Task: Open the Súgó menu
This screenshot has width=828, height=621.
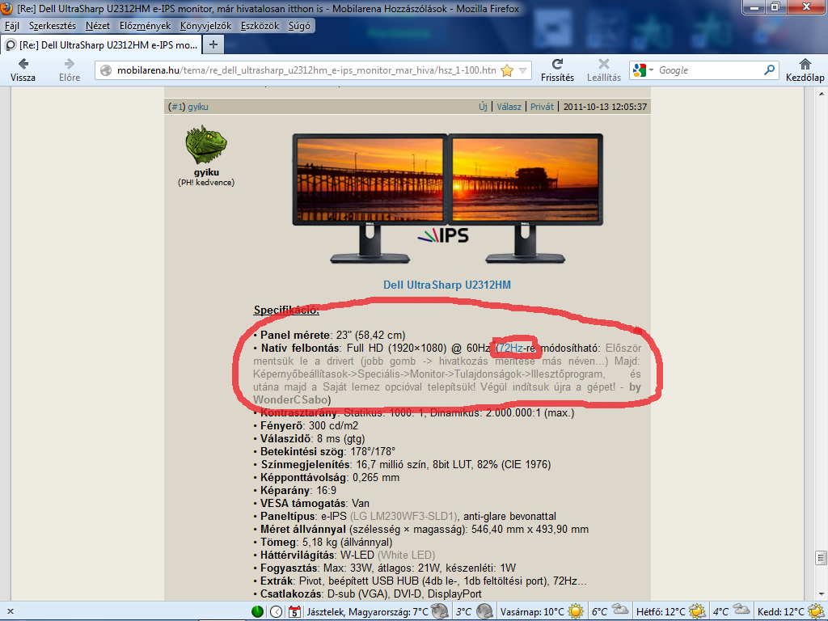Action: tap(299, 25)
